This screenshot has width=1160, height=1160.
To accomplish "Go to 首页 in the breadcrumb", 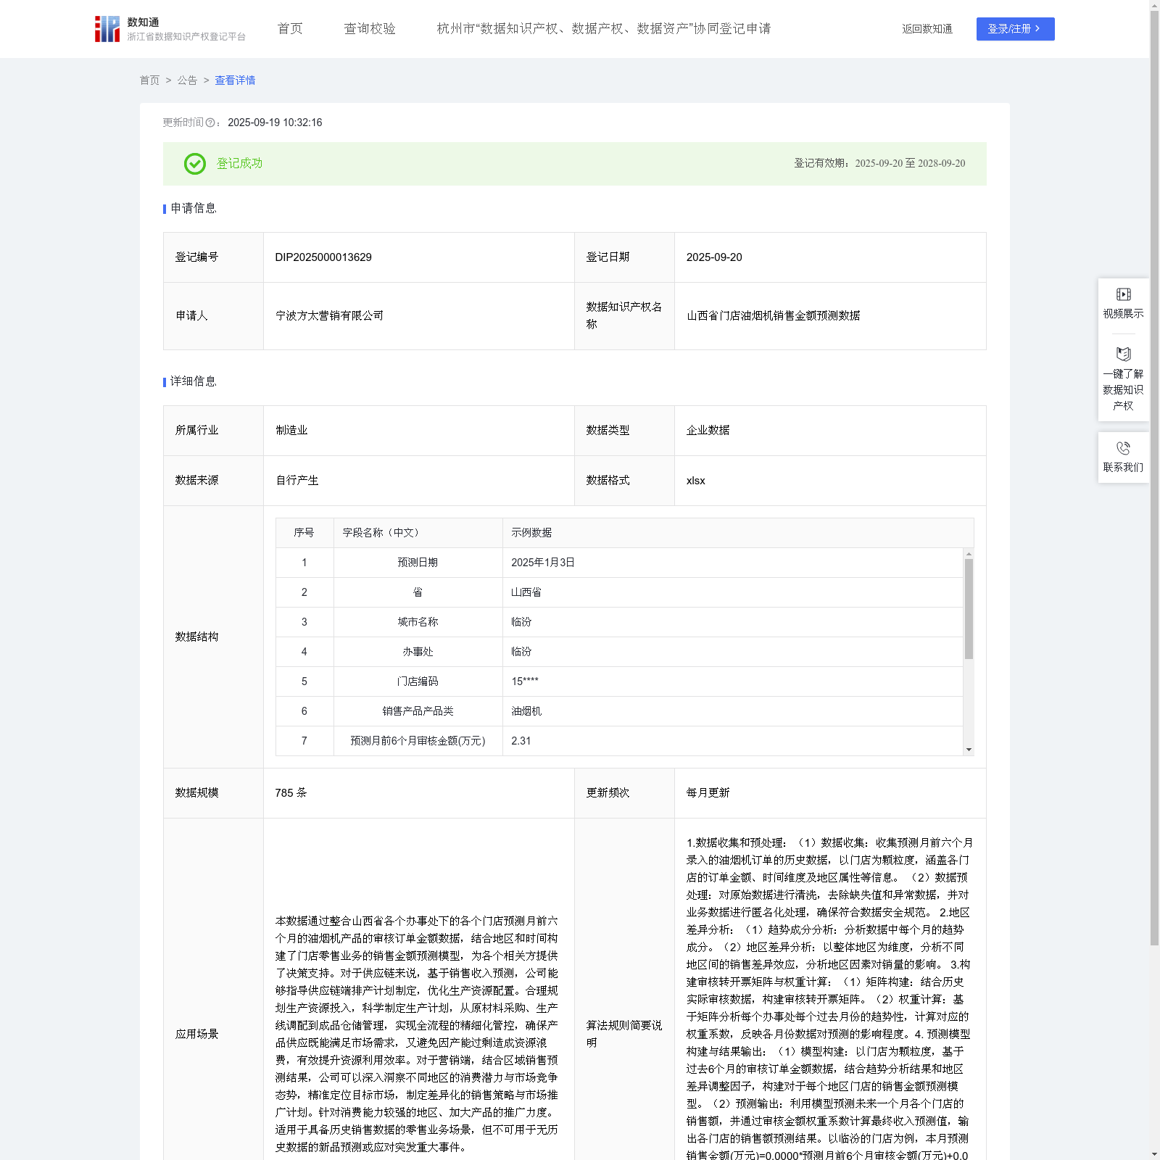I will coord(149,80).
